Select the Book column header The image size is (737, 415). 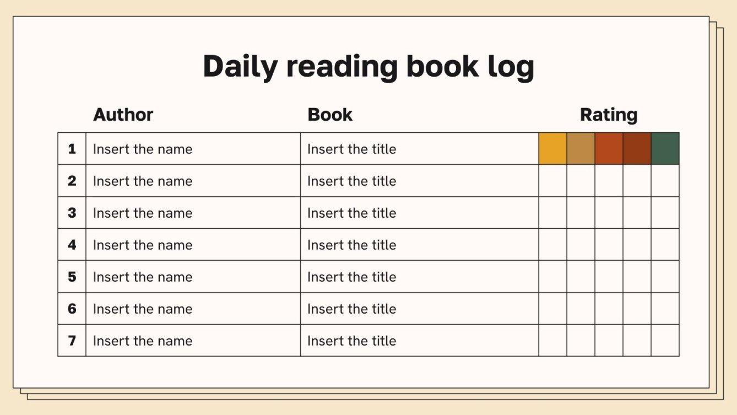330,115
